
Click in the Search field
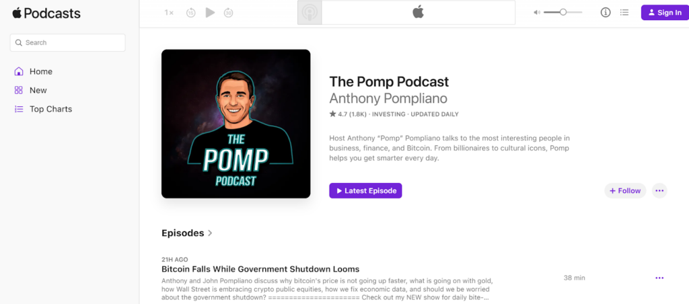(68, 42)
